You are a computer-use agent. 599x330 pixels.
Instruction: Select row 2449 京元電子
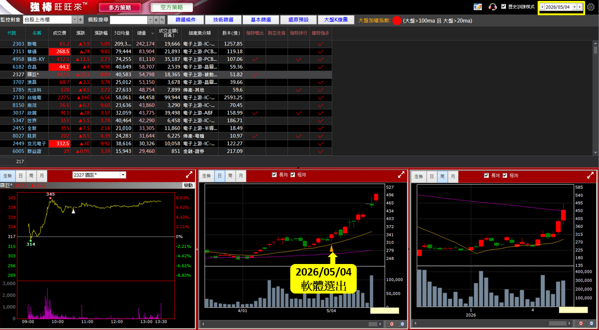[166, 144]
